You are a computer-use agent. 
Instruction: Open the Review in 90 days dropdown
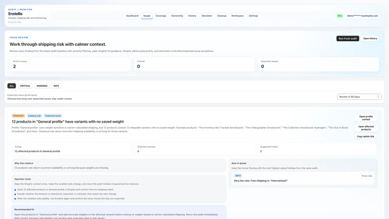[x=359, y=96]
